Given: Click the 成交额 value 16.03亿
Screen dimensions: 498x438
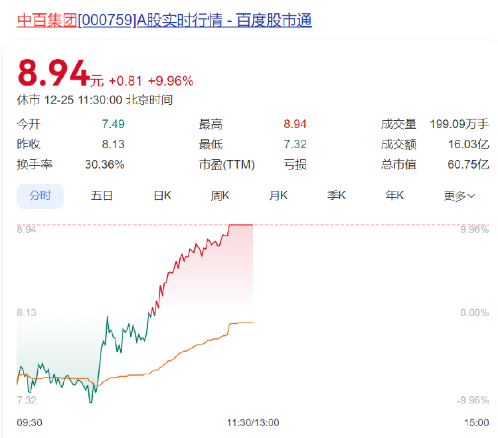Looking at the screenshot, I should [469, 144].
